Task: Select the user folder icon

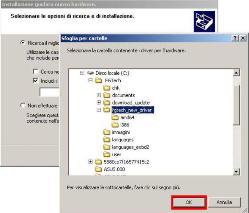Action: tap(107, 154)
